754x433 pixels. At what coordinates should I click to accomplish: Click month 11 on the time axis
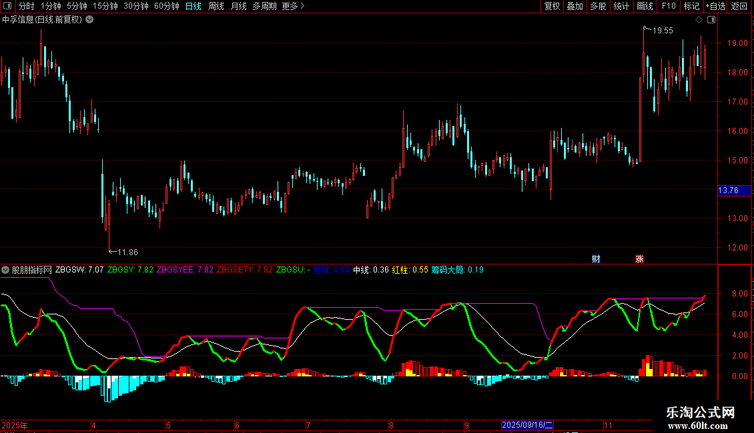tap(609, 426)
